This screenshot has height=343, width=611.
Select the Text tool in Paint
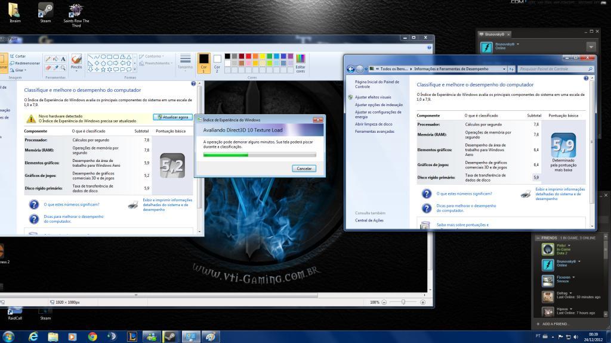(x=63, y=59)
